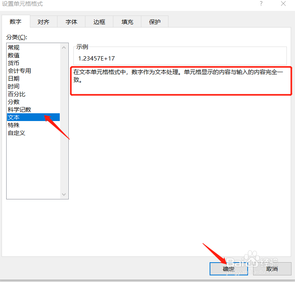
Task: Select 常规 in the category list
Action: [33, 47]
